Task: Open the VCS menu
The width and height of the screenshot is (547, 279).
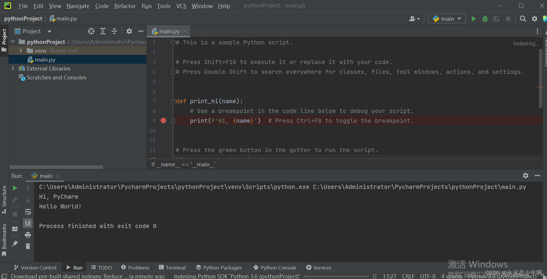Action: tap(181, 6)
